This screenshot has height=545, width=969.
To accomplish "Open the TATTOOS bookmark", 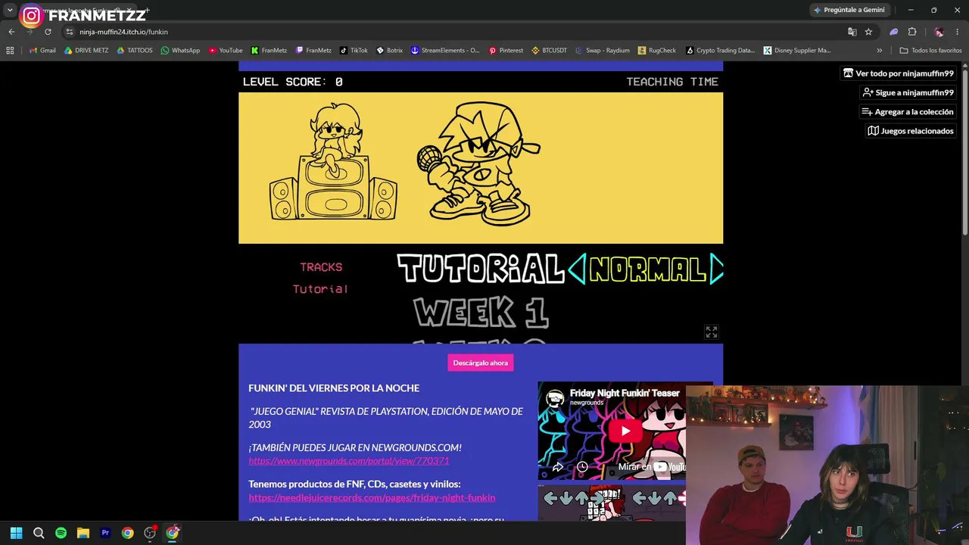I will click(134, 51).
